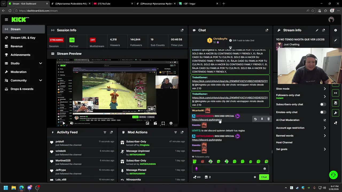The width and height of the screenshot is (342, 192).
Task: Click the camera icon in right rail
Action: click(336, 103)
